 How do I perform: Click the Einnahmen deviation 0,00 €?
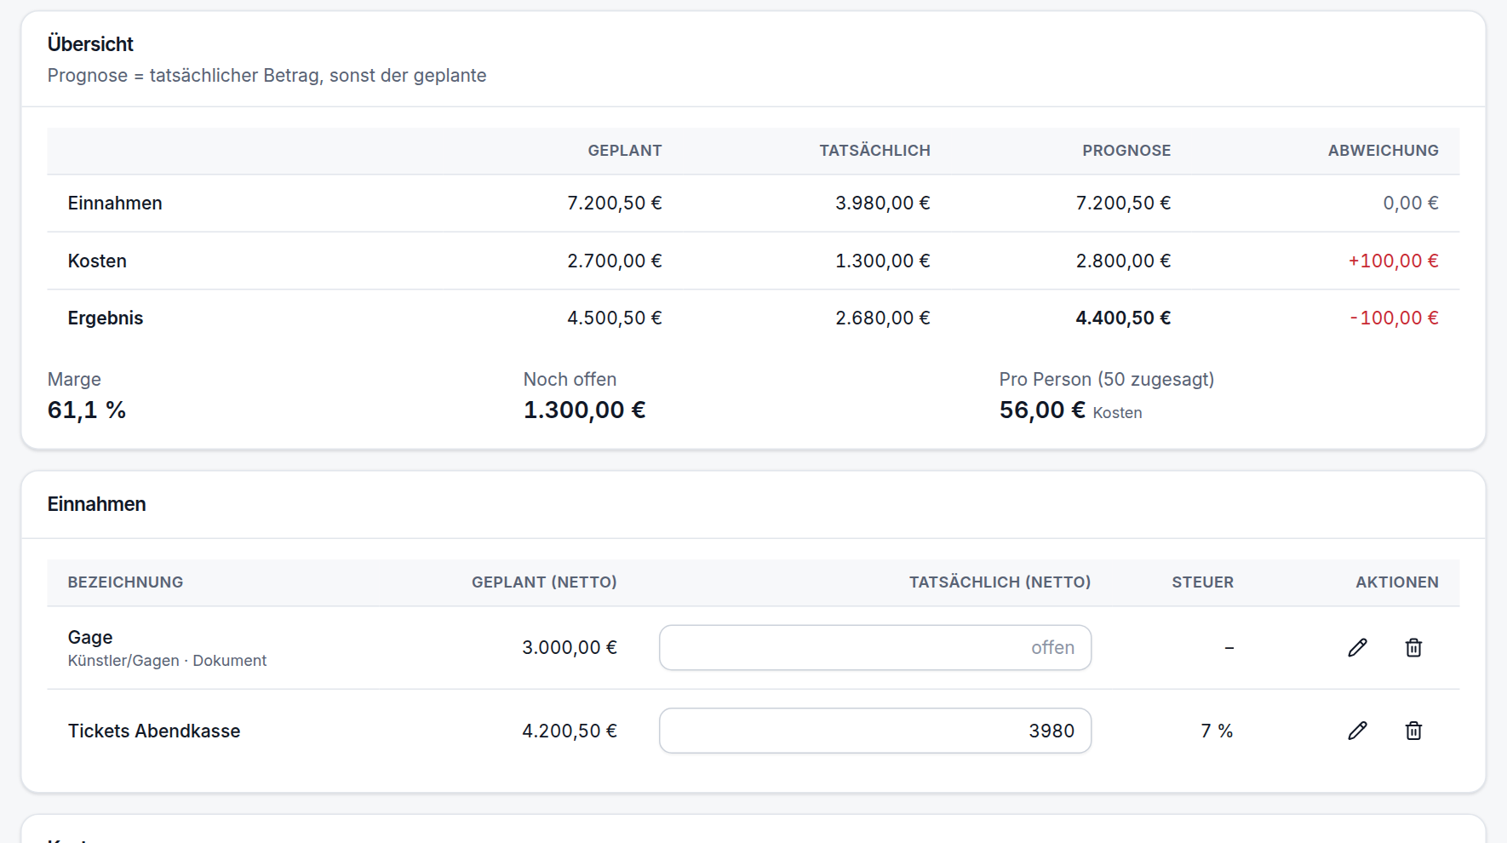[x=1411, y=204]
